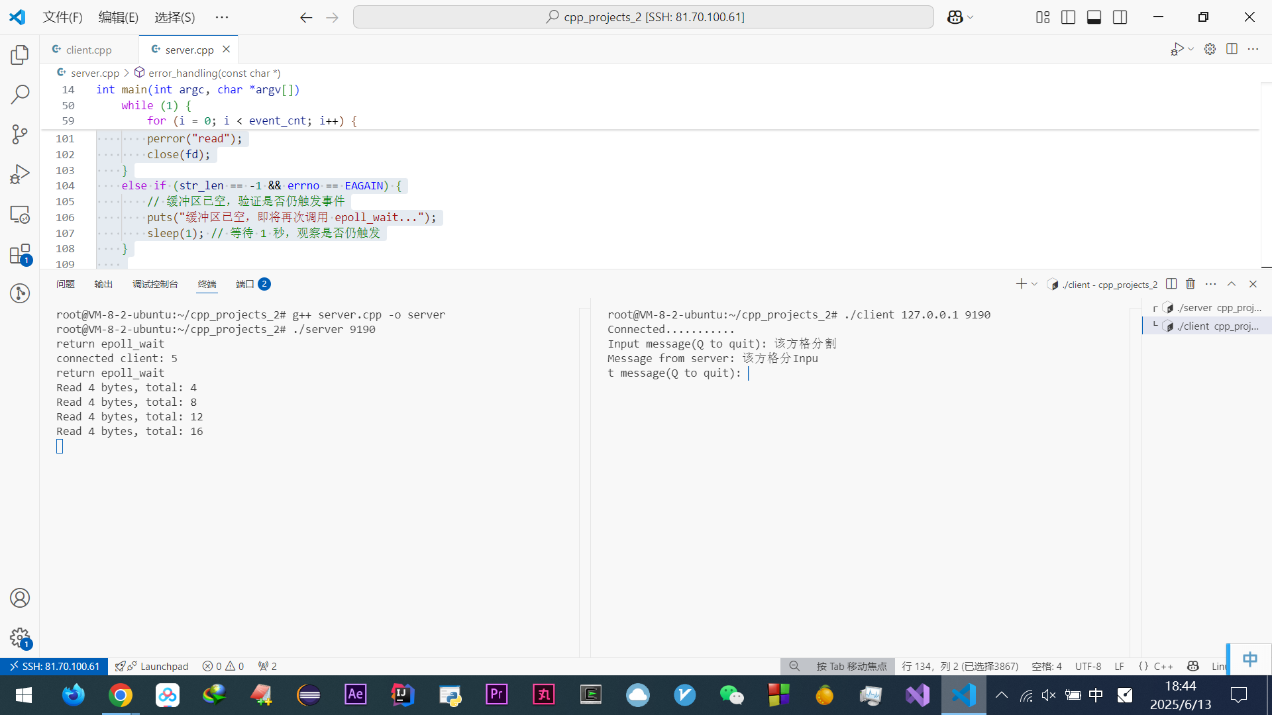Image resolution: width=1272 pixels, height=715 pixels.
Task: Open the Explorer view in activity bar
Action: tap(20, 55)
